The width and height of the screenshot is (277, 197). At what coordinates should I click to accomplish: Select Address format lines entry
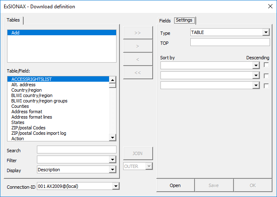(x=58, y=117)
